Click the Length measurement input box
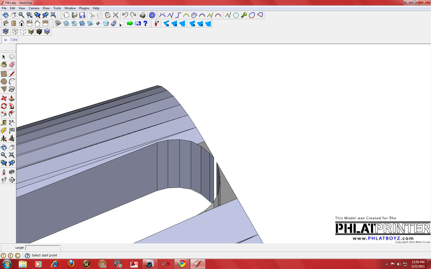This screenshot has width=431, height=269. tap(43, 248)
